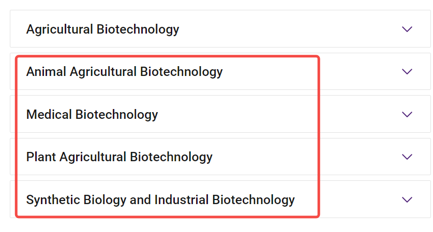Open the Medical Biotechnology heading
Viewport: 433px width, 232px height.
pos(92,114)
